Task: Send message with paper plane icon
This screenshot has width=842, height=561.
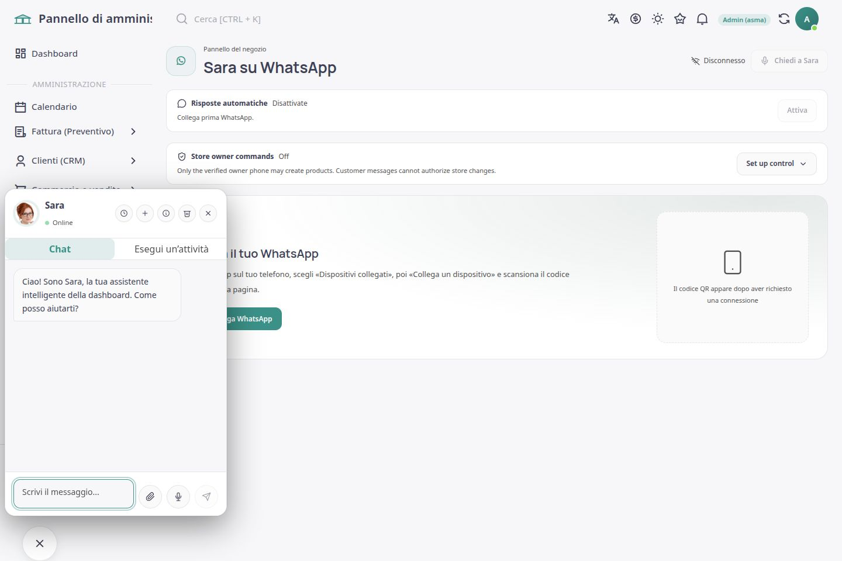Action: point(206,497)
